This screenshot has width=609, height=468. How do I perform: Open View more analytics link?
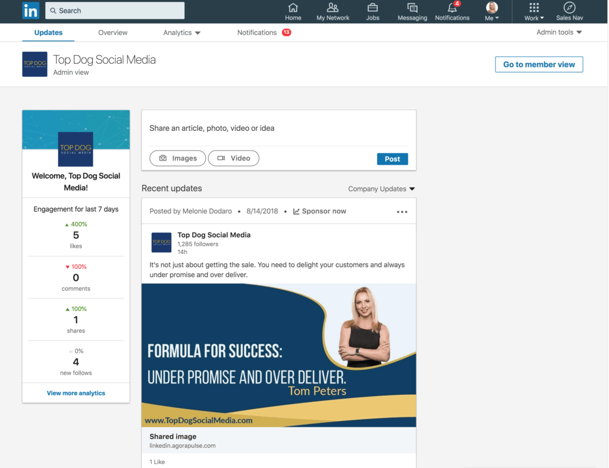[76, 393]
